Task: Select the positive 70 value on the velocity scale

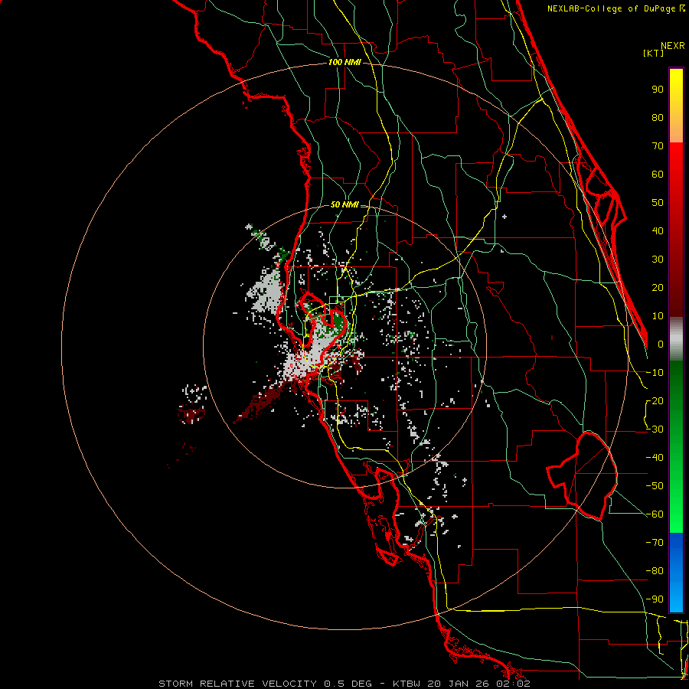Action: [658, 146]
